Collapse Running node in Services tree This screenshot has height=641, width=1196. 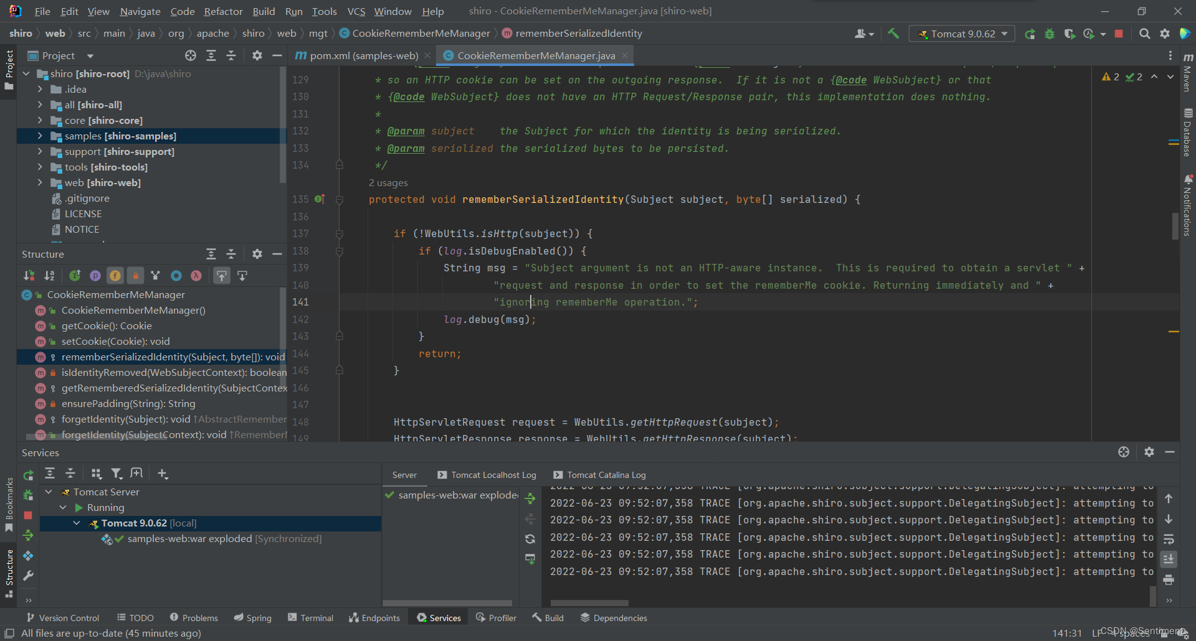pos(63,507)
